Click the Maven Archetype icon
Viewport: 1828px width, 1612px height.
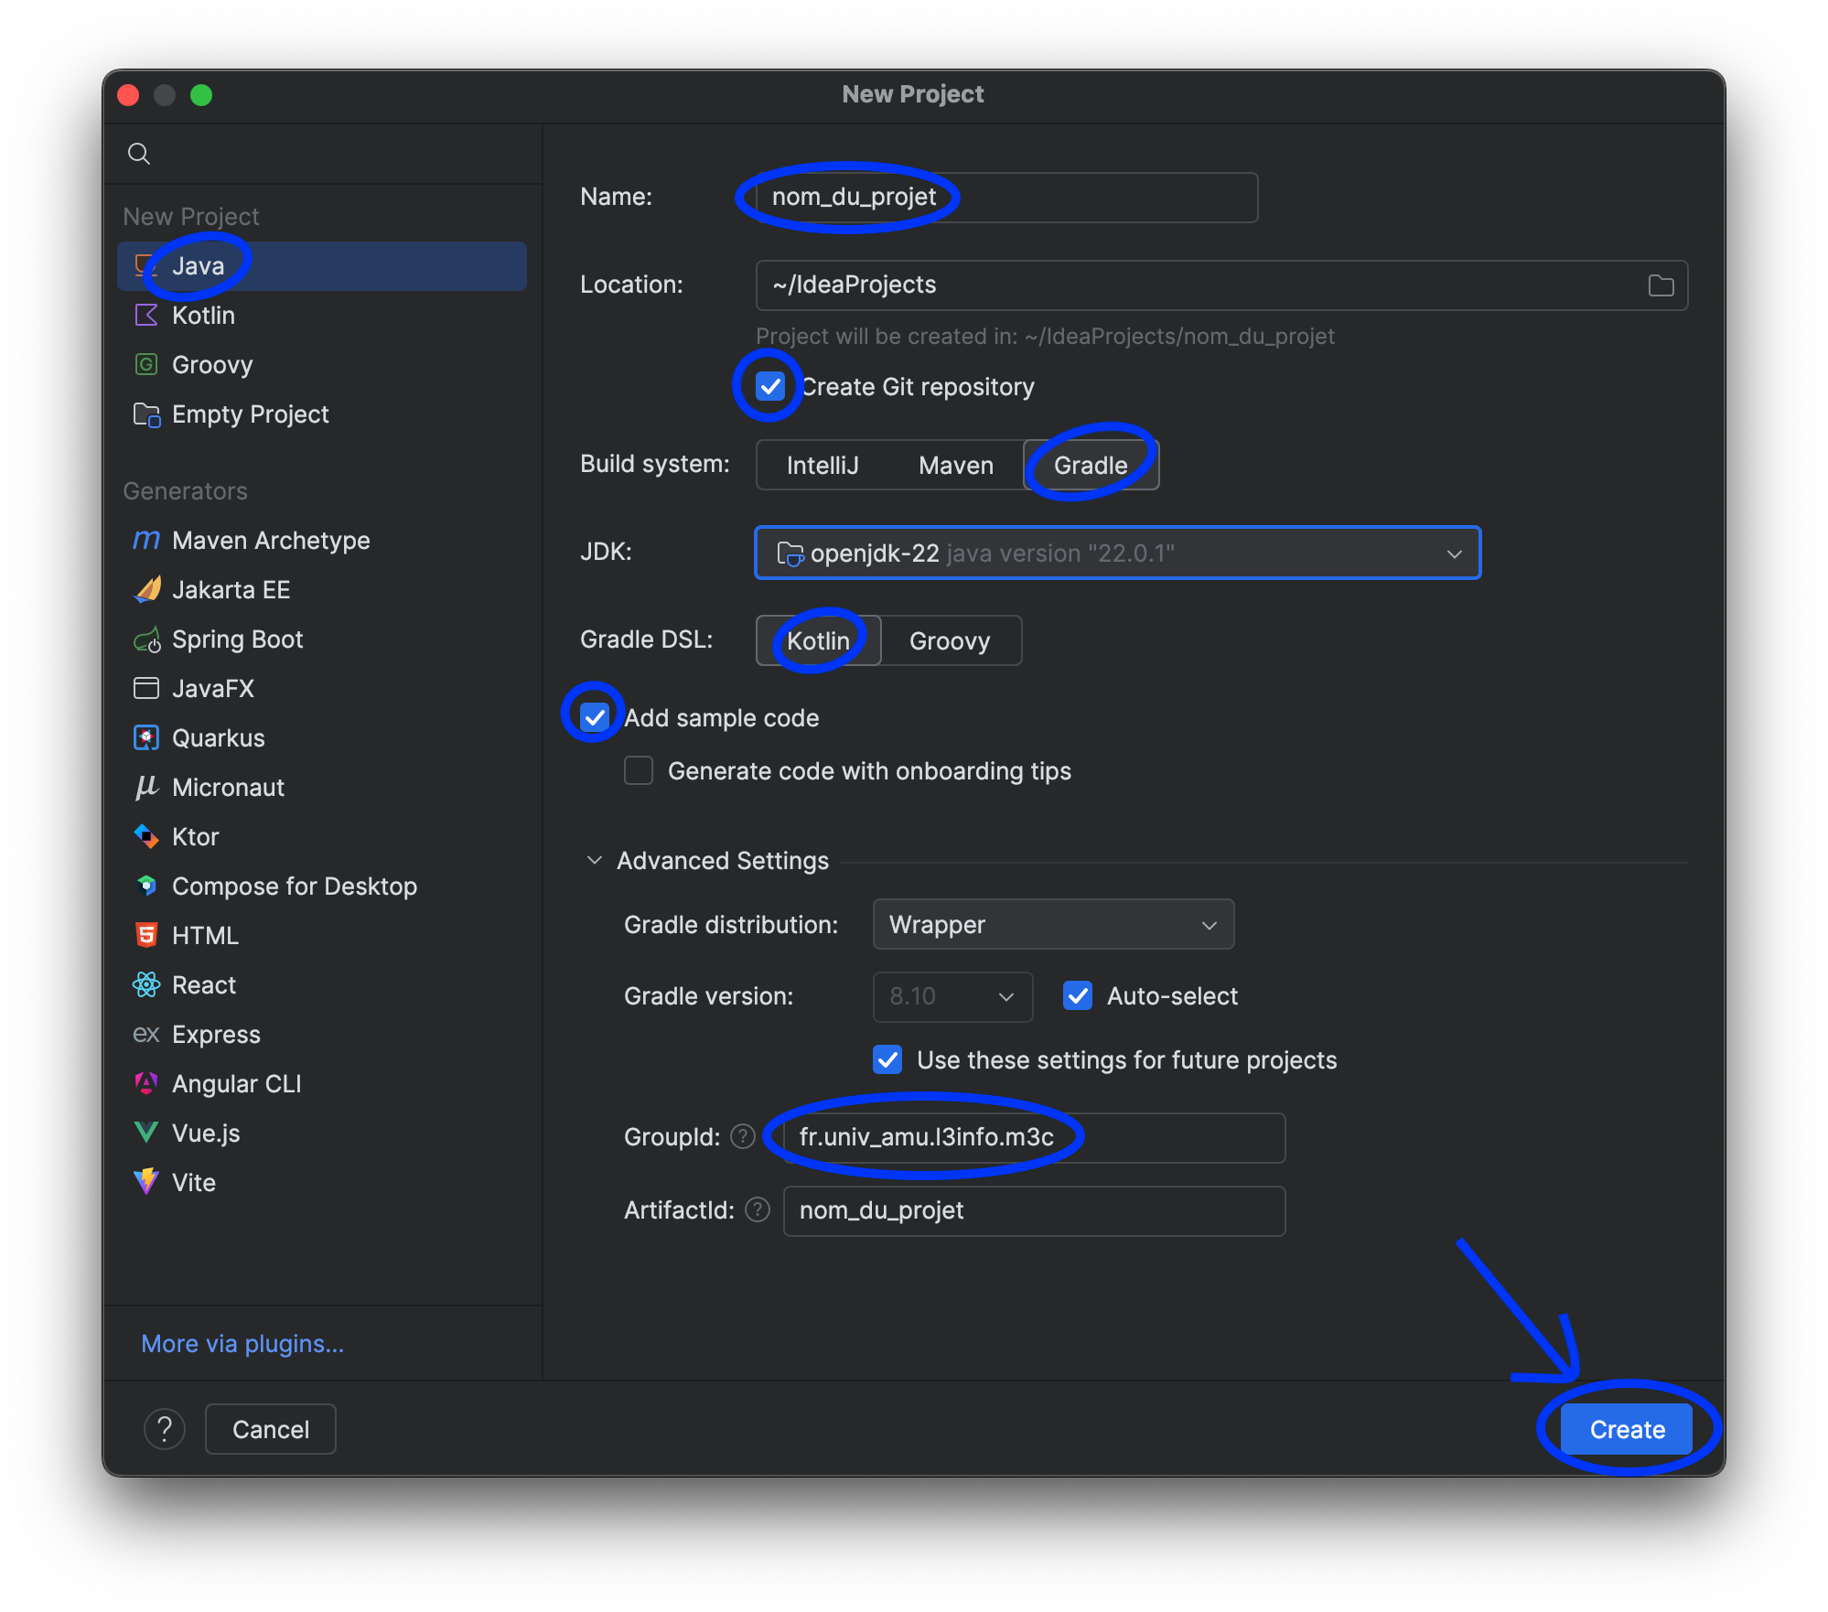pos(146,541)
